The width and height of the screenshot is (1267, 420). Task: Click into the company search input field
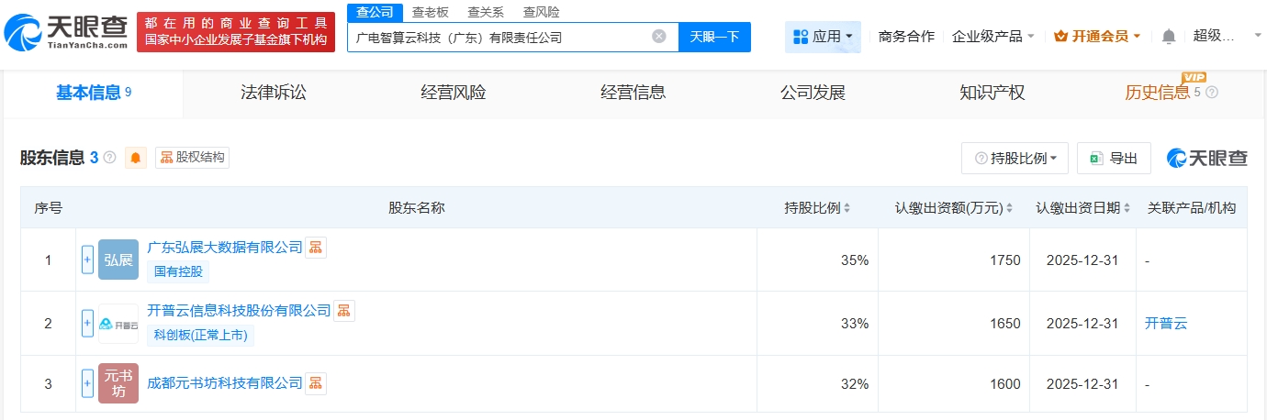pos(500,37)
